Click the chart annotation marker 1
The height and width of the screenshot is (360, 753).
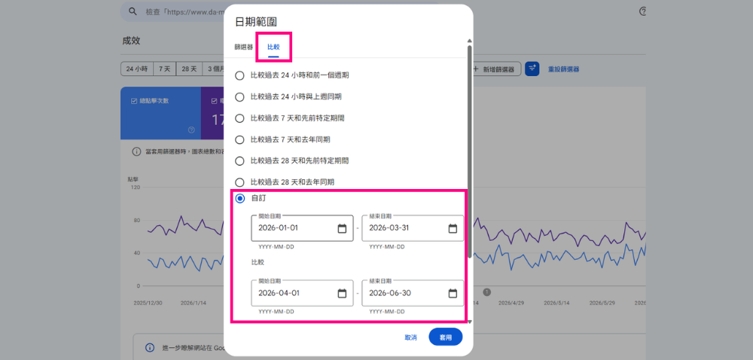coord(486,291)
